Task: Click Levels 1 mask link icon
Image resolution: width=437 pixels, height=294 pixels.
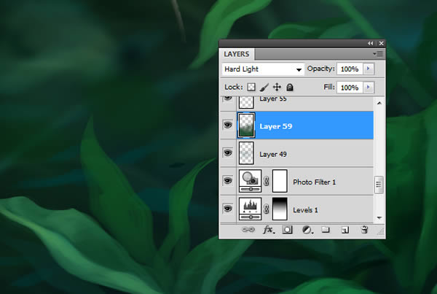Action: [267, 209]
